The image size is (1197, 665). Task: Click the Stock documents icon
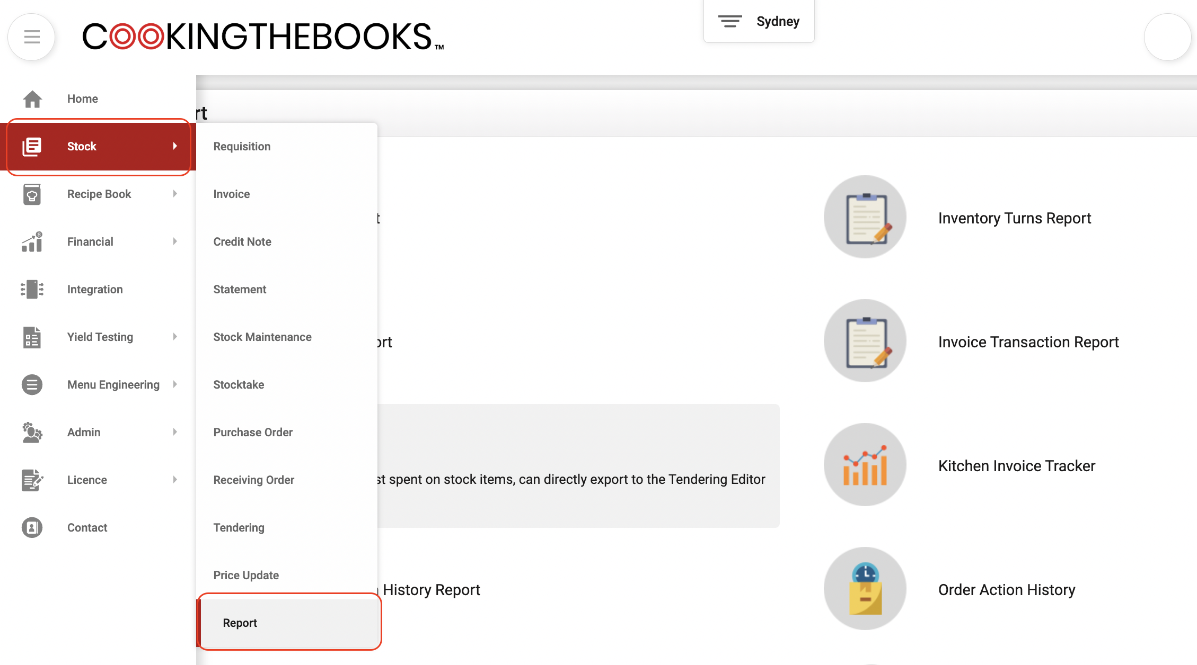[32, 147]
